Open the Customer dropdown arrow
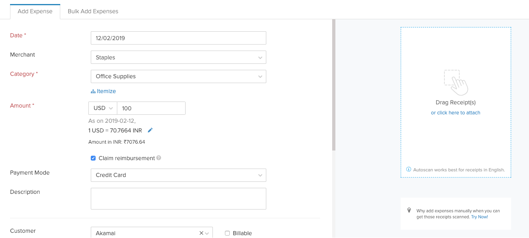Screen dimensions: 529x238 point(207,233)
